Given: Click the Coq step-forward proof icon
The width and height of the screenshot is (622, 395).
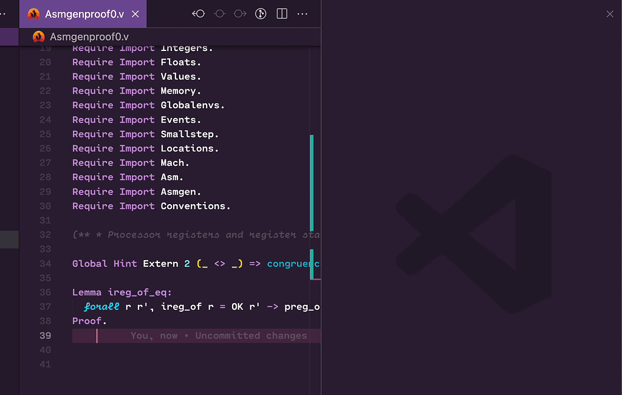Looking at the screenshot, I should [241, 13].
